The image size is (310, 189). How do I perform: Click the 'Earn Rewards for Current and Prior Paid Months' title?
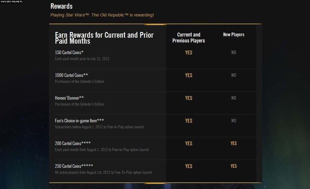click(104, 38)
